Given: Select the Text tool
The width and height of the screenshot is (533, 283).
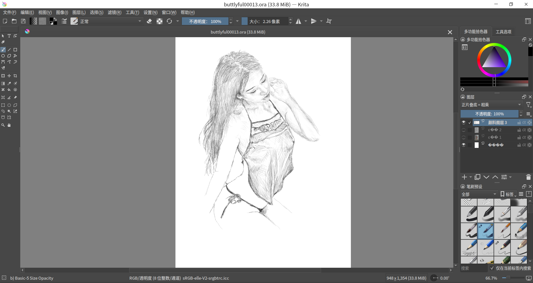Looking at the screenshot, I should pos(9,36).
